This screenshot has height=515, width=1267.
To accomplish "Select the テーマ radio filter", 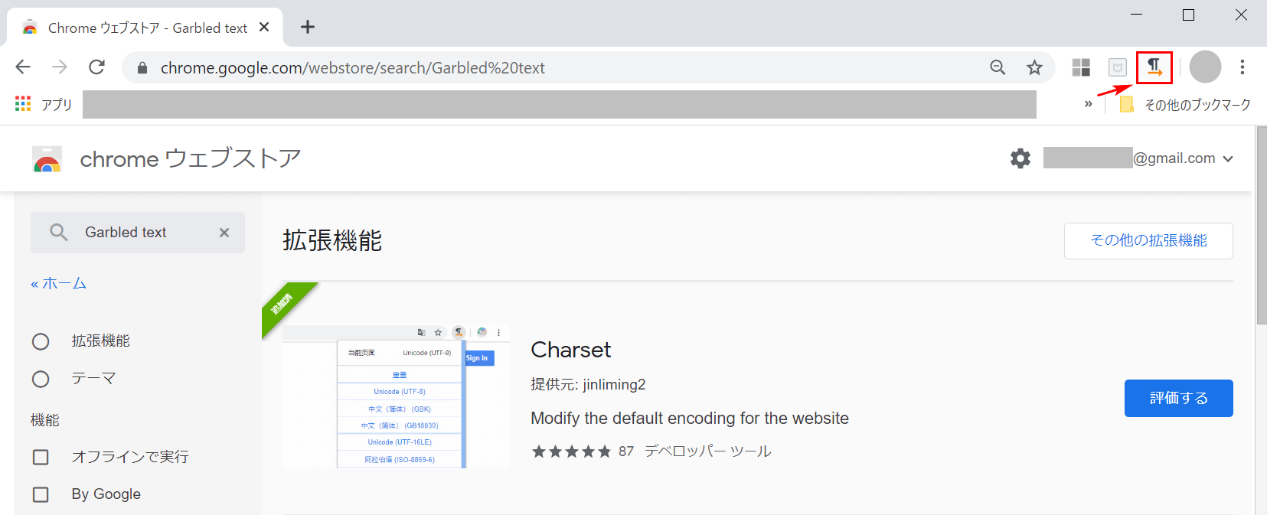I will 41,379.
